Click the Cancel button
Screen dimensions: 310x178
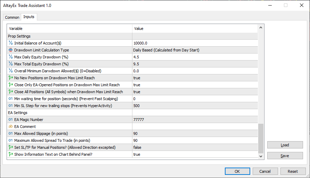(x=265, y=171)
